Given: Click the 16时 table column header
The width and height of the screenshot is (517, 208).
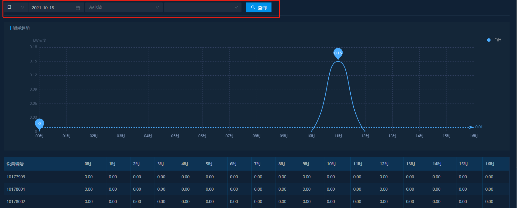Looking at the screenshot, I should click(490, 164).
